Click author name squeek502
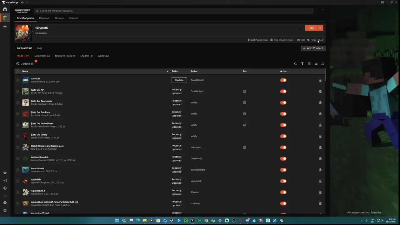The height and width of the screenshot is (225, 400). (x=196, y=181)
